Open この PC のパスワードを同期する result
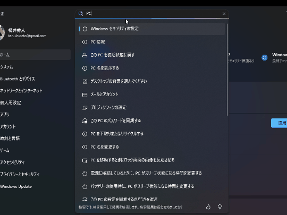 tap(151, 121)
